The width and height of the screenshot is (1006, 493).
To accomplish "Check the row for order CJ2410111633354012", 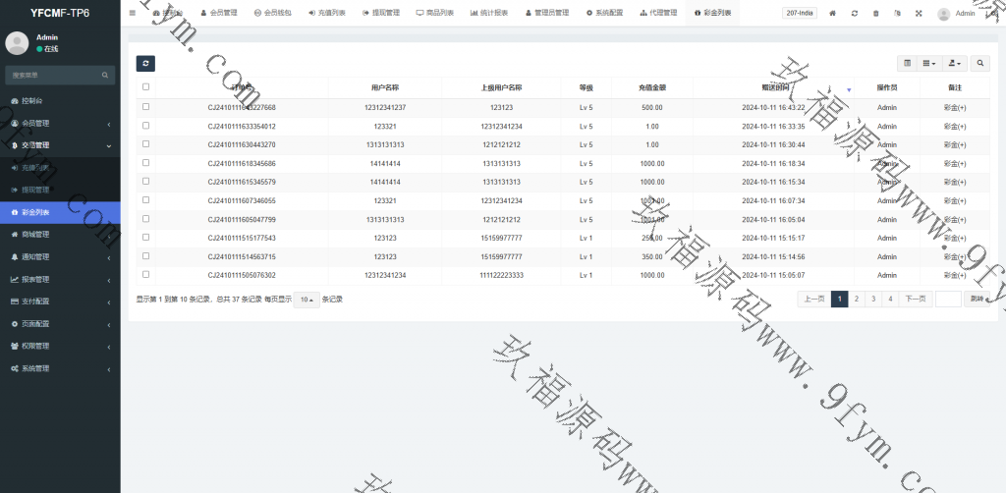I will click(146, 126).
